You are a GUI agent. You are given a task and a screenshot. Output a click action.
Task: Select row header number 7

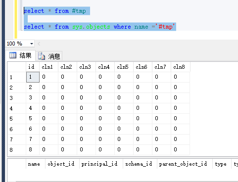(17, 139)
